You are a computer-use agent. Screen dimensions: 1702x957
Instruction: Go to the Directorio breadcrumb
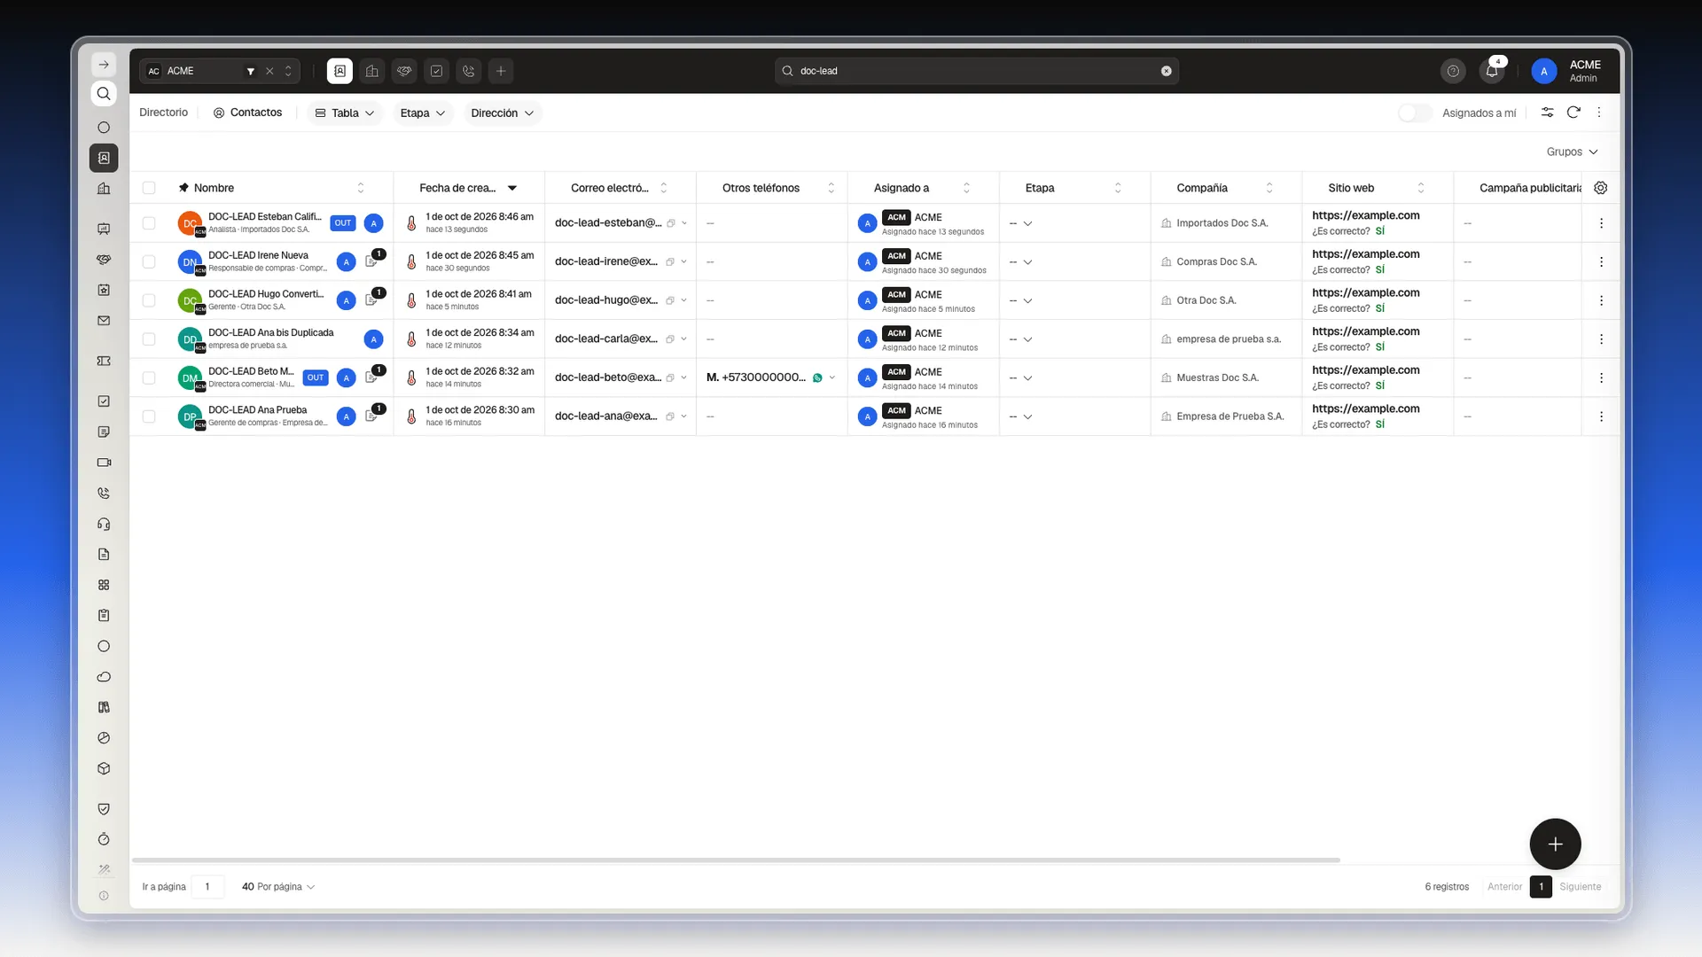(x=164, y=113)
